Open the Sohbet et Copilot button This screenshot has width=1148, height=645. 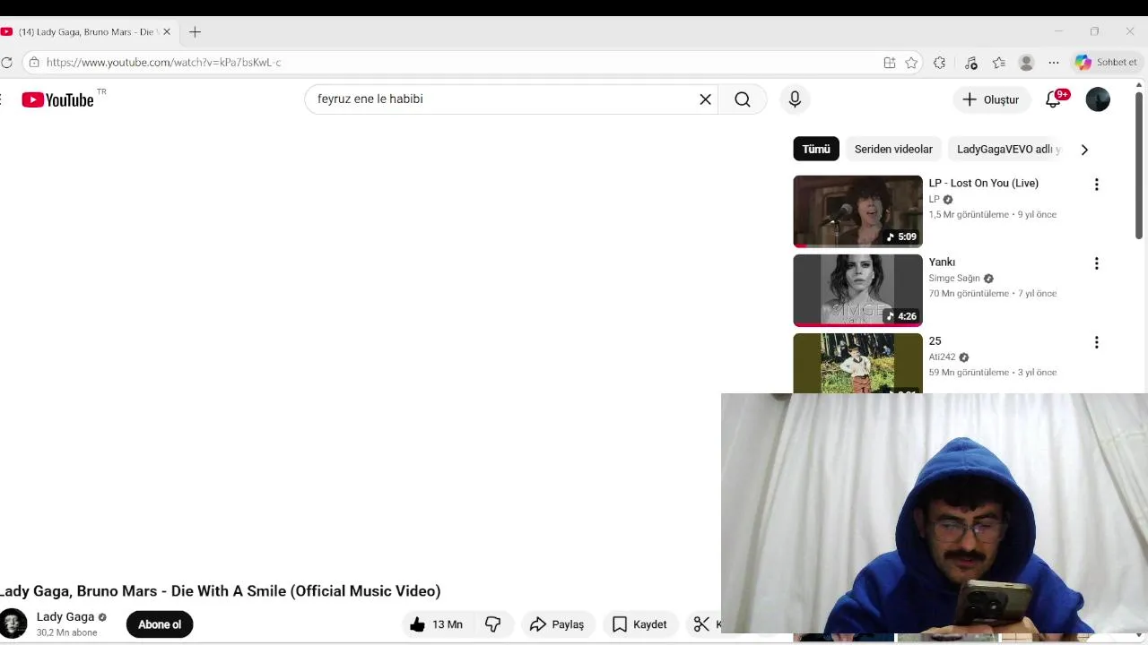pos(1106,63)
